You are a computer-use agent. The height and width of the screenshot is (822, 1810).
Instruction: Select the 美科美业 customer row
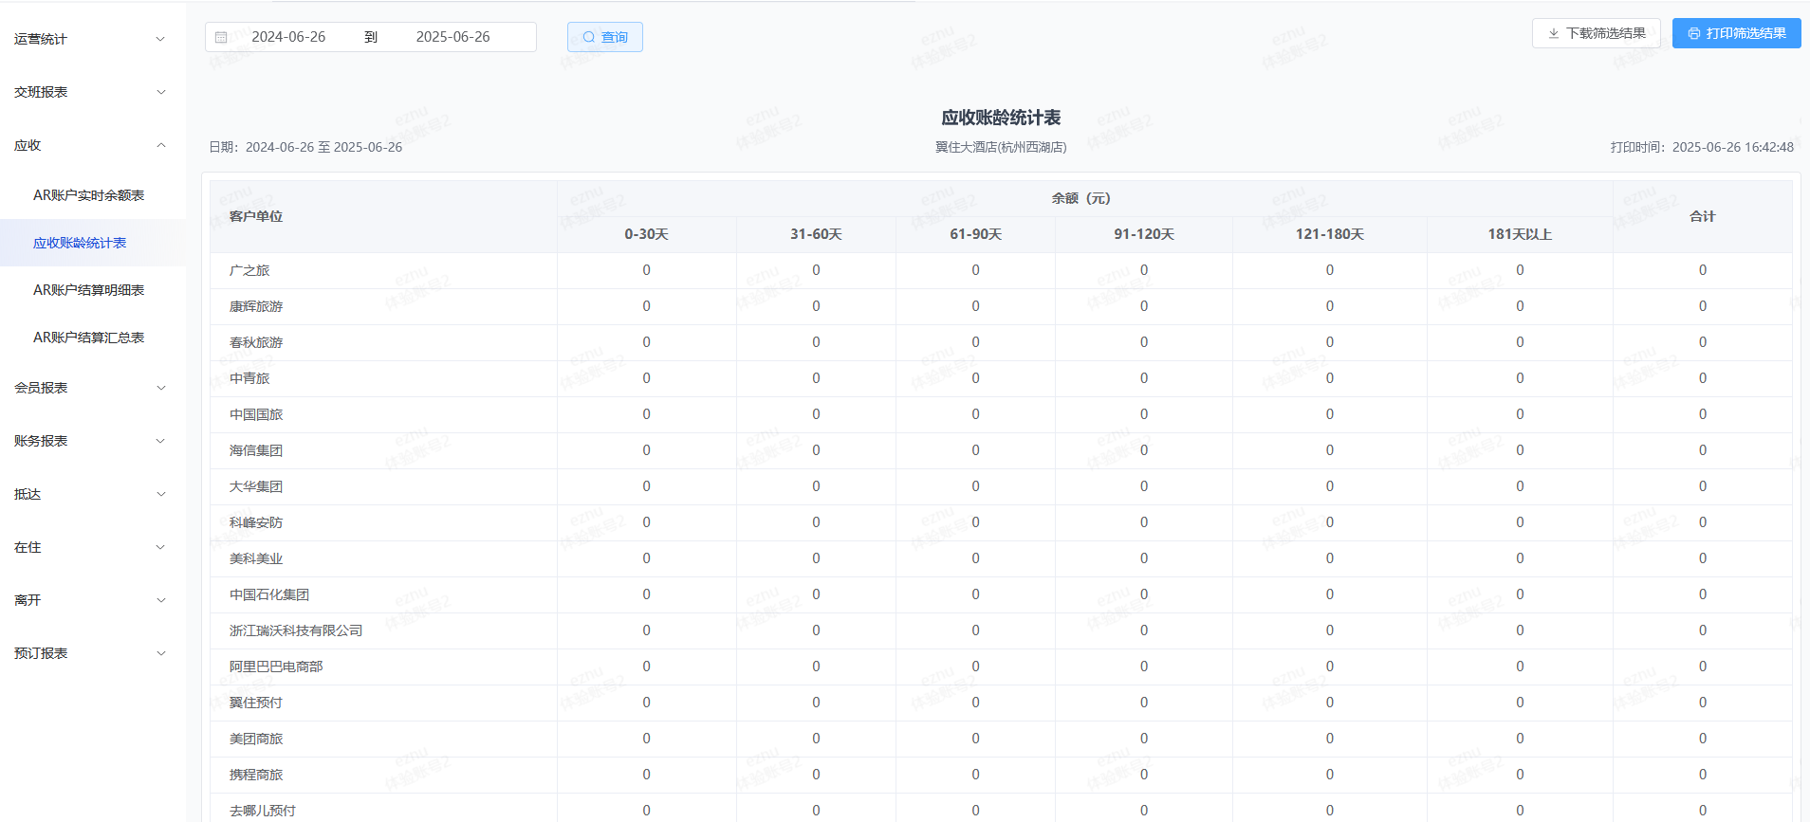click(1001, 558)
